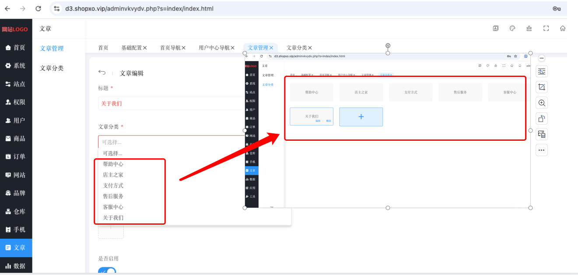Switch to the 首页导航 tab
Viewport: 578px width, 275px height.
coord(170,48)
